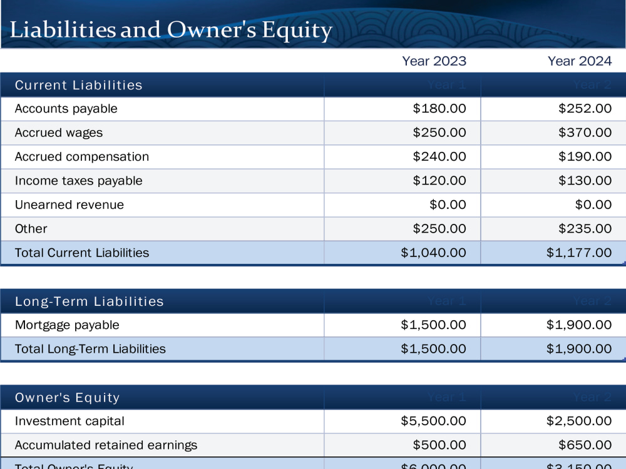
Task: Click Total Current Liabilities 2023 value $1,040.00
Action: [x=433, y=253]
